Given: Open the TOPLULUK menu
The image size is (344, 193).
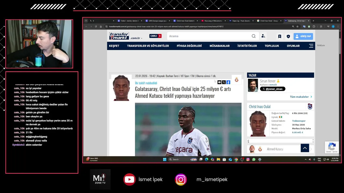Looking at the screenshot, I should point(272,46).
